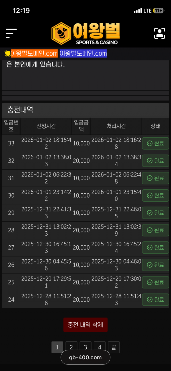Jump to last page with 끝
171x371 pixels.
114,347
